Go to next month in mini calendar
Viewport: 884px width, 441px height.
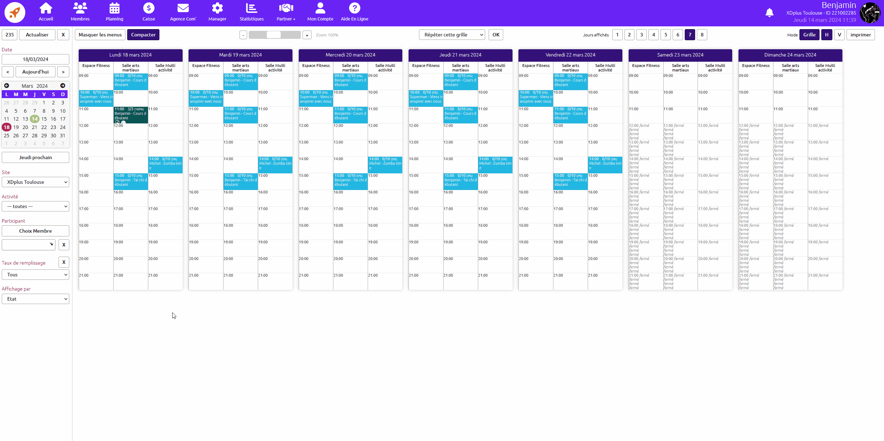63,86
